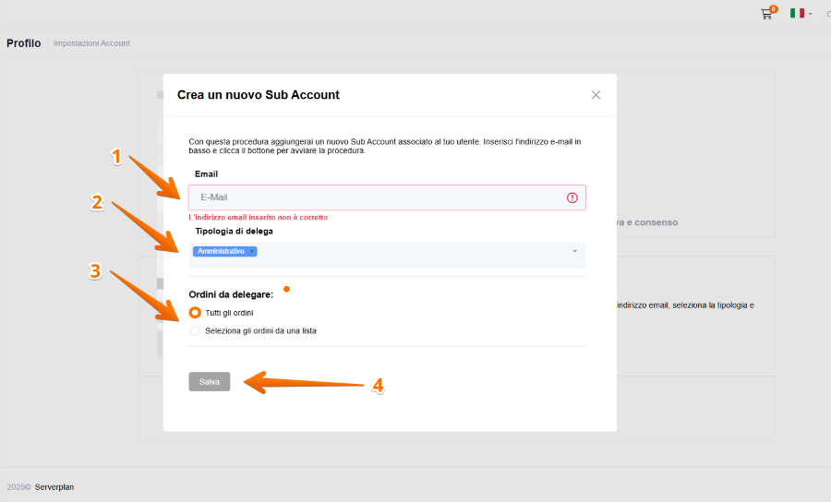This screenshot has width=831, height=502.
Task: Click the Email field label
Action: [206, 173]
